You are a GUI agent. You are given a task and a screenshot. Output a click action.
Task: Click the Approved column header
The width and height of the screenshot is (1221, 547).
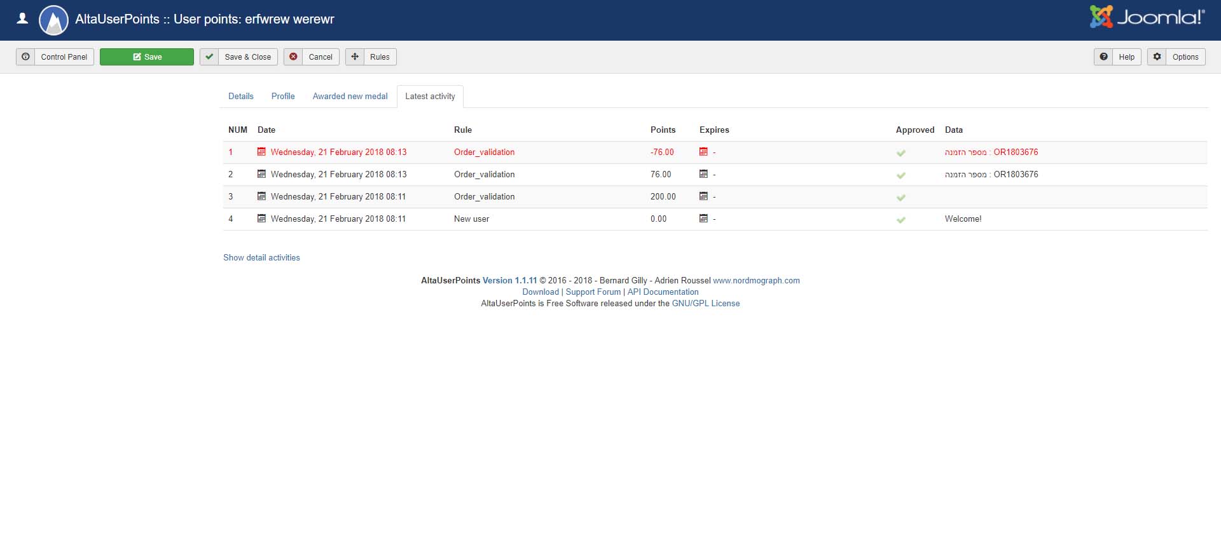tap(915, 130)
